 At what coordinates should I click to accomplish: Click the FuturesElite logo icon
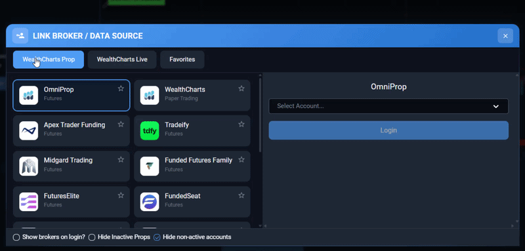click(x=28, y=202)
